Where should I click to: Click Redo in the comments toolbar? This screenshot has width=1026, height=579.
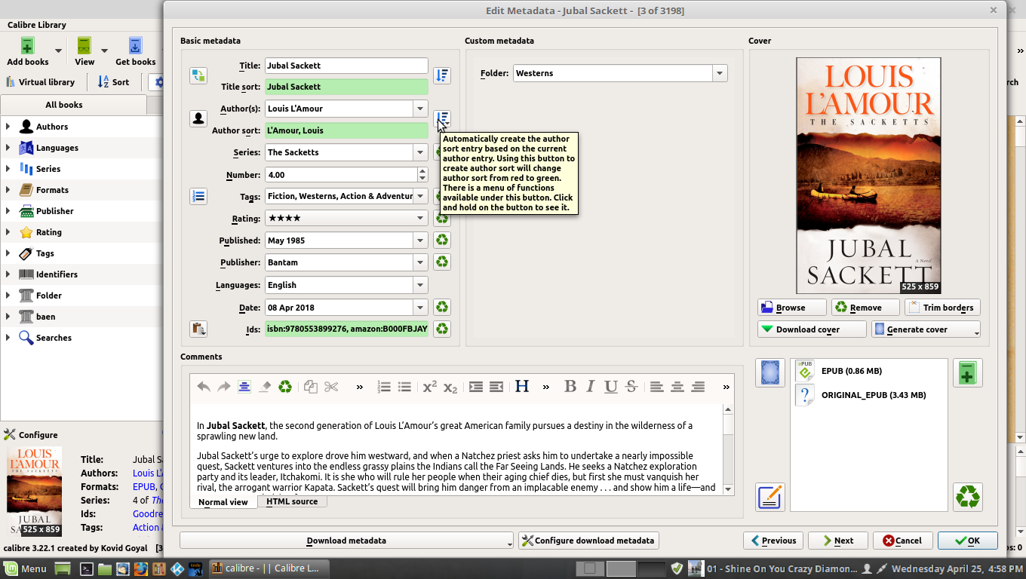pos(224,387)
